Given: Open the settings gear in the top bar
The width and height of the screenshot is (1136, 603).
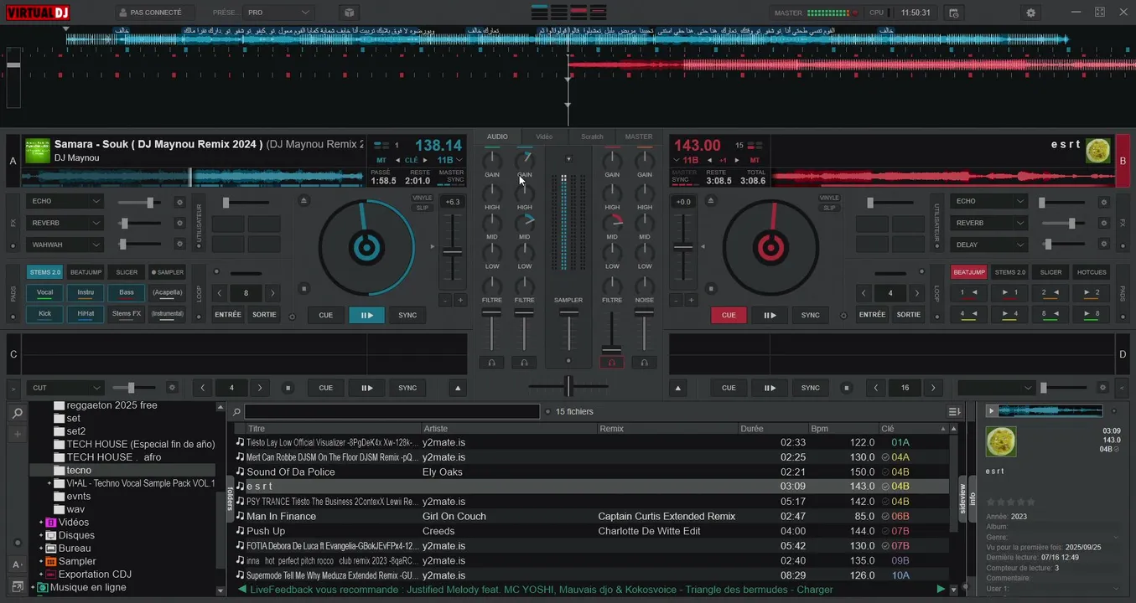Looking at the screenshot, I should pyautogui.click(x=1030, y=13).
